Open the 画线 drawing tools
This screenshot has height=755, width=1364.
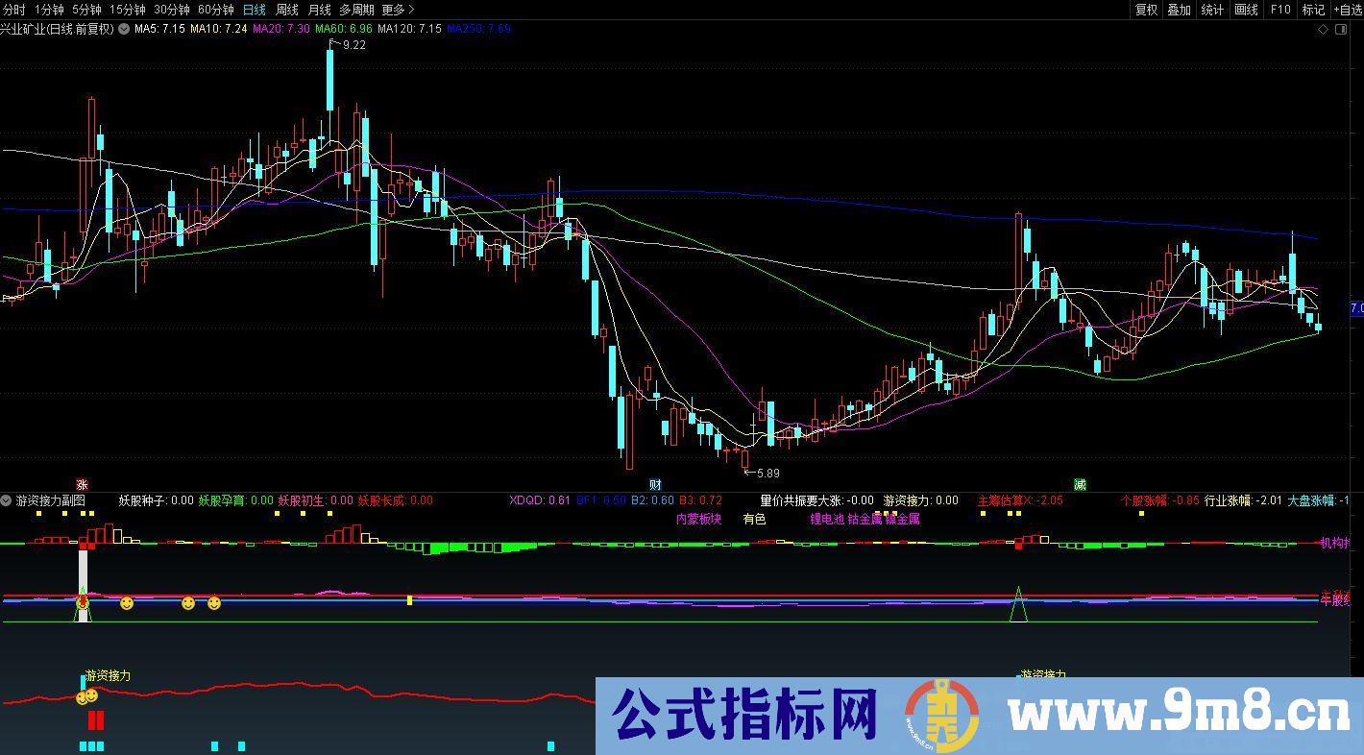1247,10
